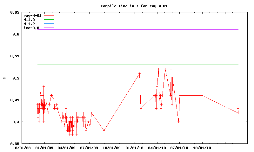This screenshot has width=254, height=152.
Task: Click the 07/01/10 x-axis date label
Action: tap(179, 148)
